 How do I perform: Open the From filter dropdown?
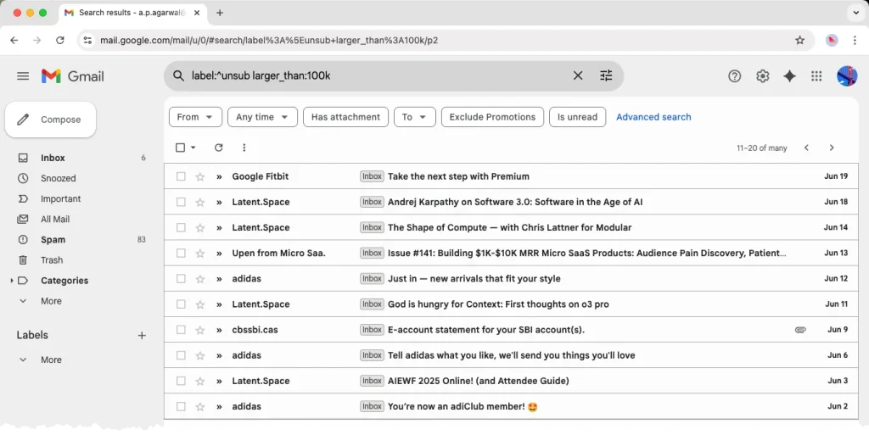(x=195, y=117)
